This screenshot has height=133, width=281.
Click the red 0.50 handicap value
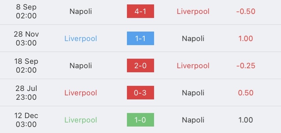coord(246,93)
